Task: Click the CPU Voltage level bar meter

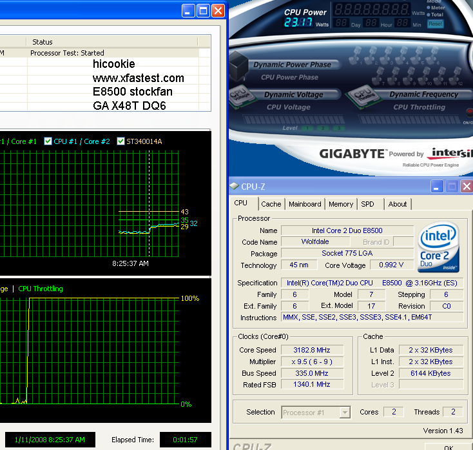Action: click(x=293, y=119)
